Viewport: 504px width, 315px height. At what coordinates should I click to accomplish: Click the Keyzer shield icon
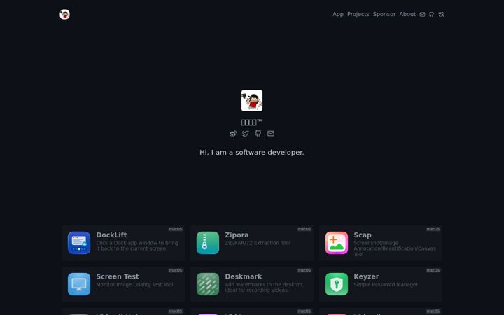tap(337, 284)
